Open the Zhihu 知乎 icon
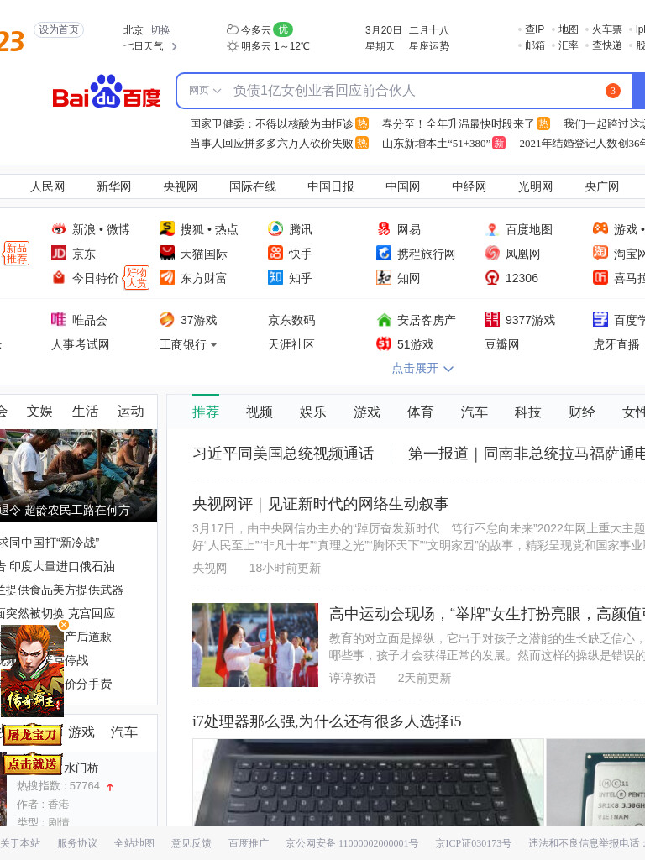 275,277
